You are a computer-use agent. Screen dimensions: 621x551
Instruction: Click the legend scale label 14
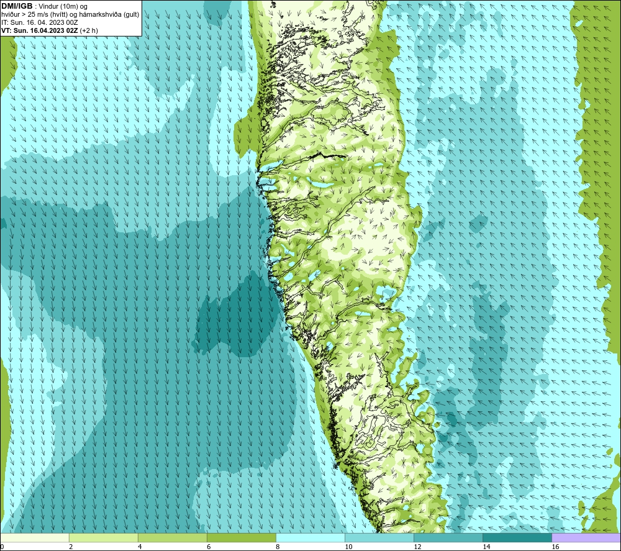click(486, 547)
